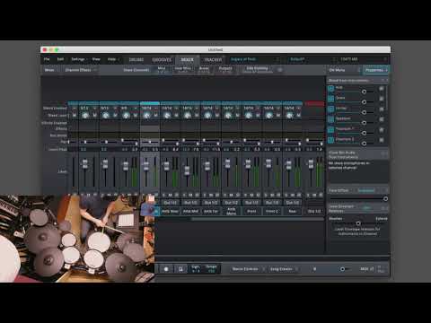The width and height of the screenshot is (431, 323).
Task: Click the icon at right of Racktom bleed row
Action: 382,119
